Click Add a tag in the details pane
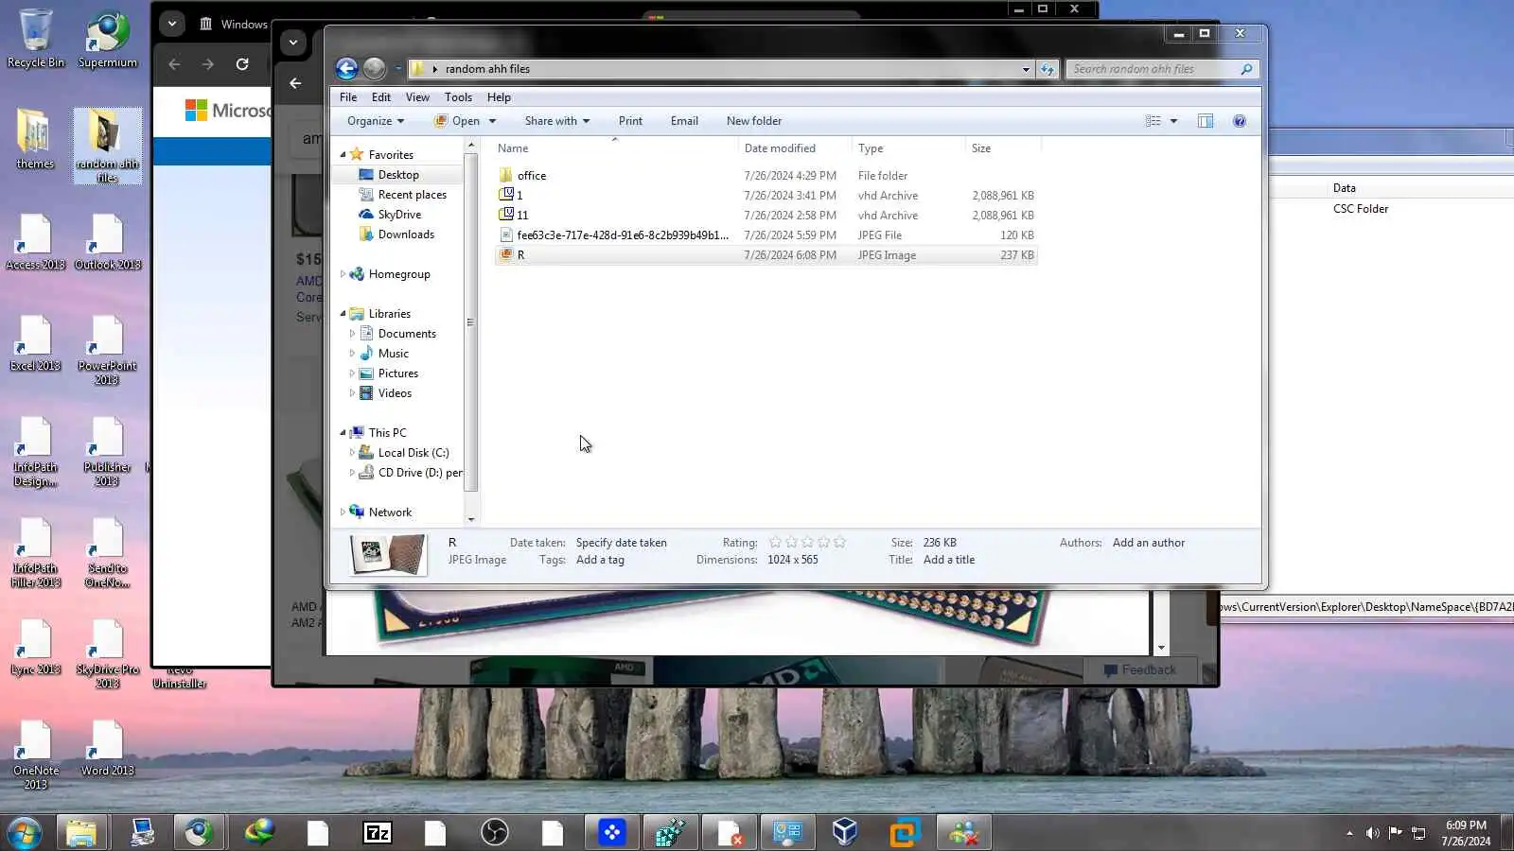 click(600, 560)
